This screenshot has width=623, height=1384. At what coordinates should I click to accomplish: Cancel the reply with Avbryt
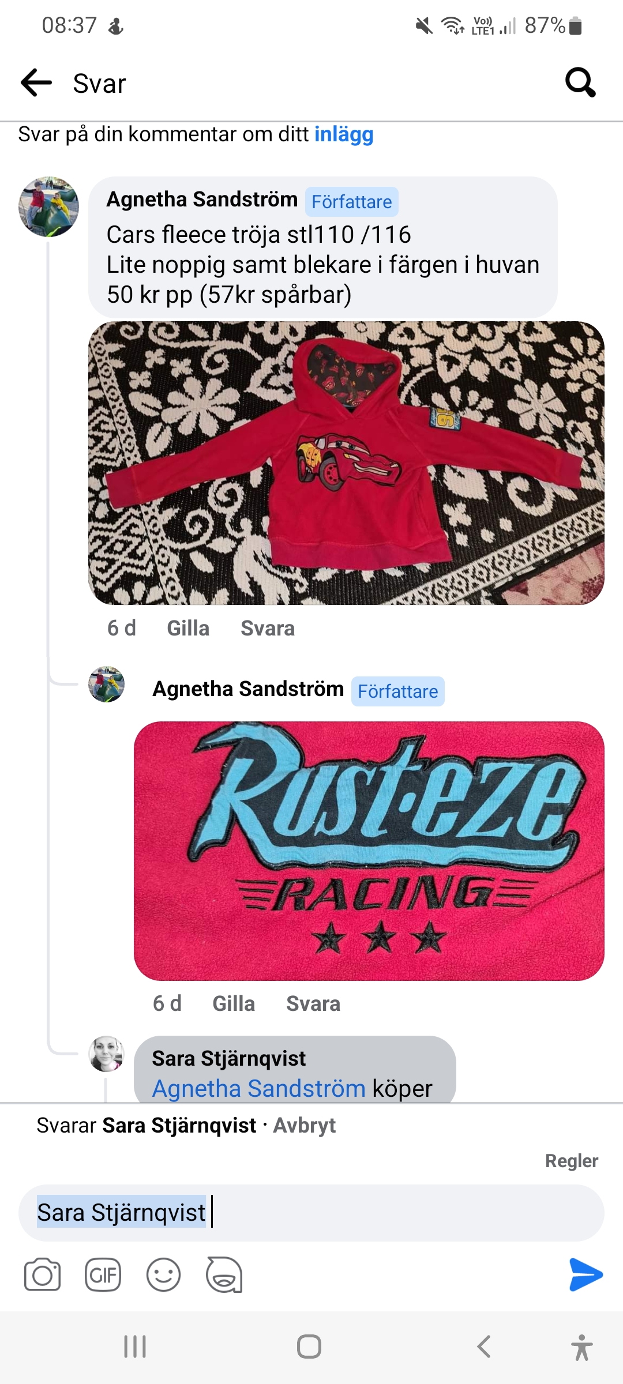(x=304, y=1125)
